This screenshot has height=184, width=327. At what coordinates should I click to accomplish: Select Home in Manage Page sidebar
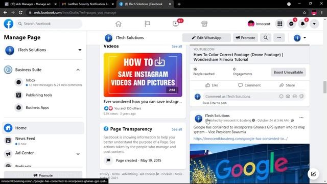[43, 128]
